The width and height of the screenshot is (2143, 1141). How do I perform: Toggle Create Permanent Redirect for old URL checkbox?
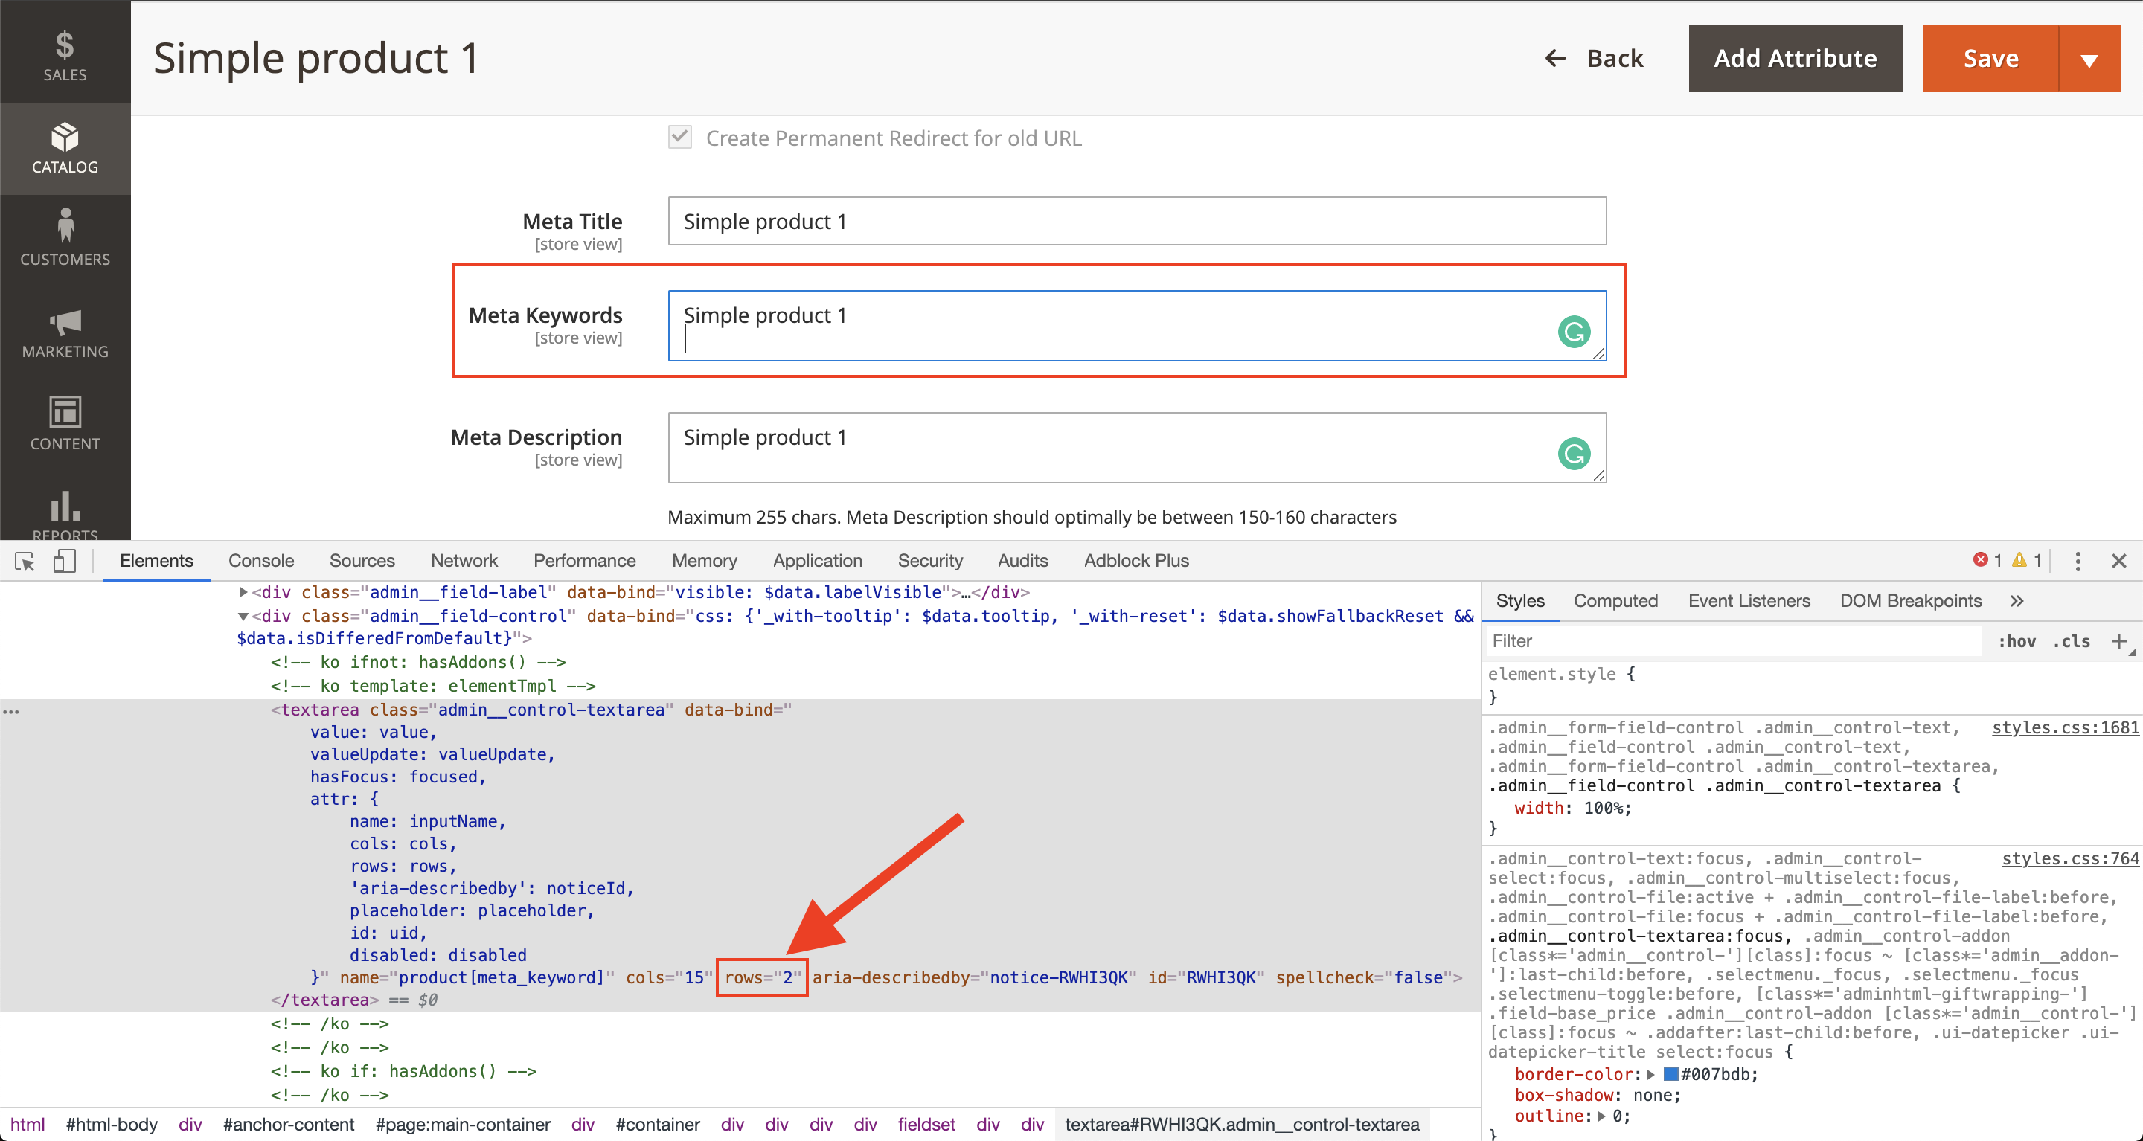click(x=679, y=137)
